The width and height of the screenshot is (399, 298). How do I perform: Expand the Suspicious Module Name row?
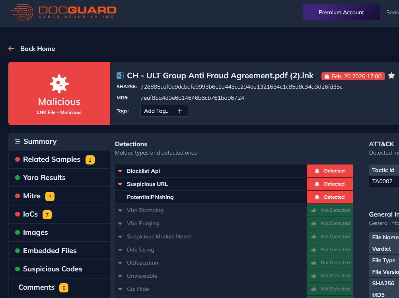coord(120,237)
